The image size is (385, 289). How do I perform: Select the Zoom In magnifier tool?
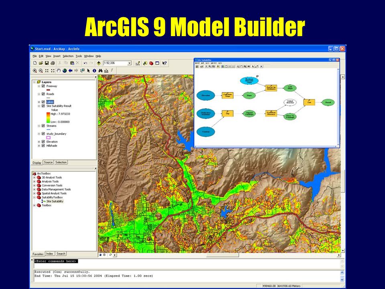tap(35, 71)
